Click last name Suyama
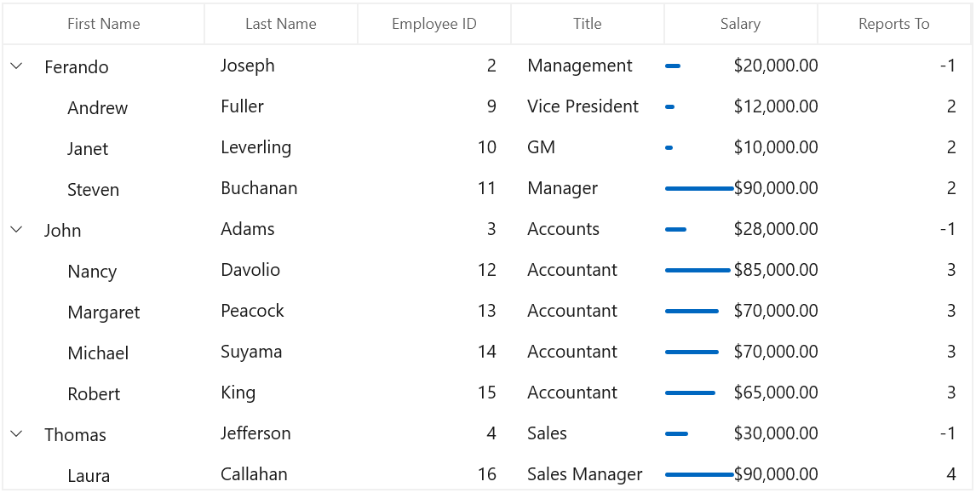The width and height of the screenshot is (976, 493). [x=251, y=352]
